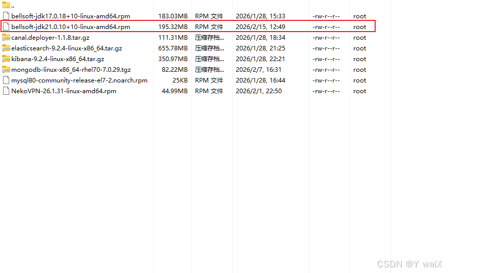The width and height of the screenshot is (490, 273).
Task: Click size value 350.97MB
Action: (x=173, y=59)
